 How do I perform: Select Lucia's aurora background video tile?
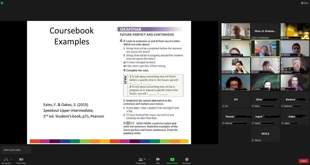tap(265, 83)
